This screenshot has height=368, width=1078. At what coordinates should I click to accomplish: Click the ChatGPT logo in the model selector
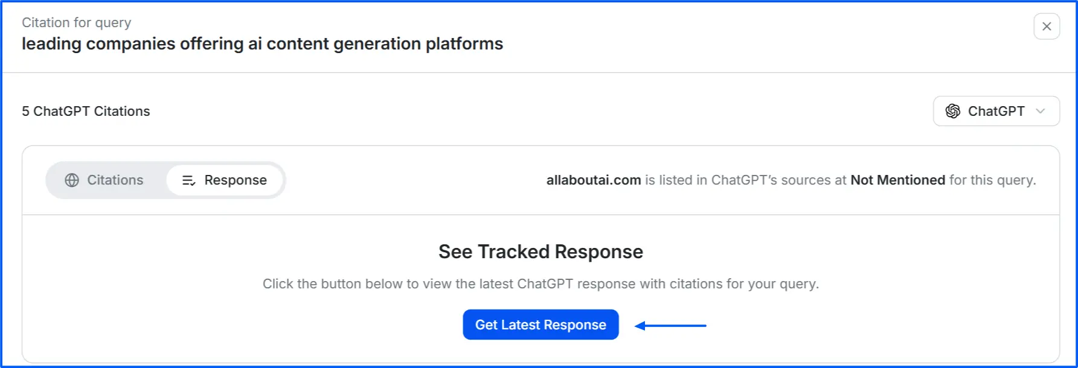click(x=953, y=111)
